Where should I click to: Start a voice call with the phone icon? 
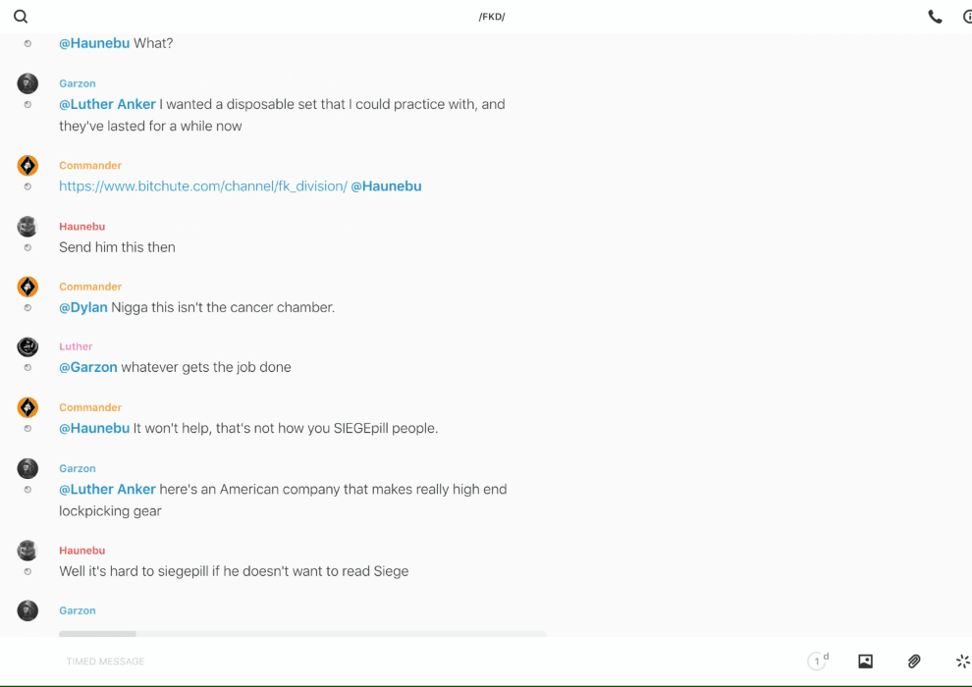(935, 17)
